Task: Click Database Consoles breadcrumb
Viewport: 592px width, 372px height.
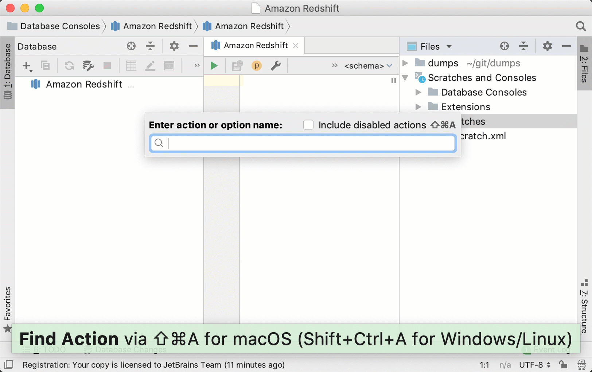Action: click(x=54, y=26)
